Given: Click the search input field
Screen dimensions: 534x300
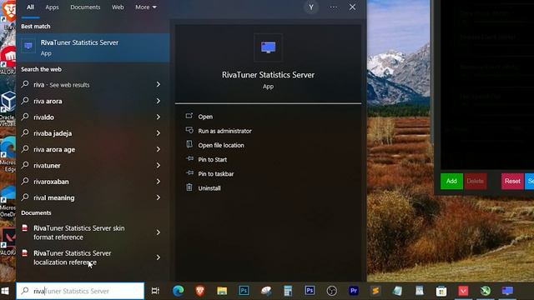Looking at the screenshot, I should (80, 291).
